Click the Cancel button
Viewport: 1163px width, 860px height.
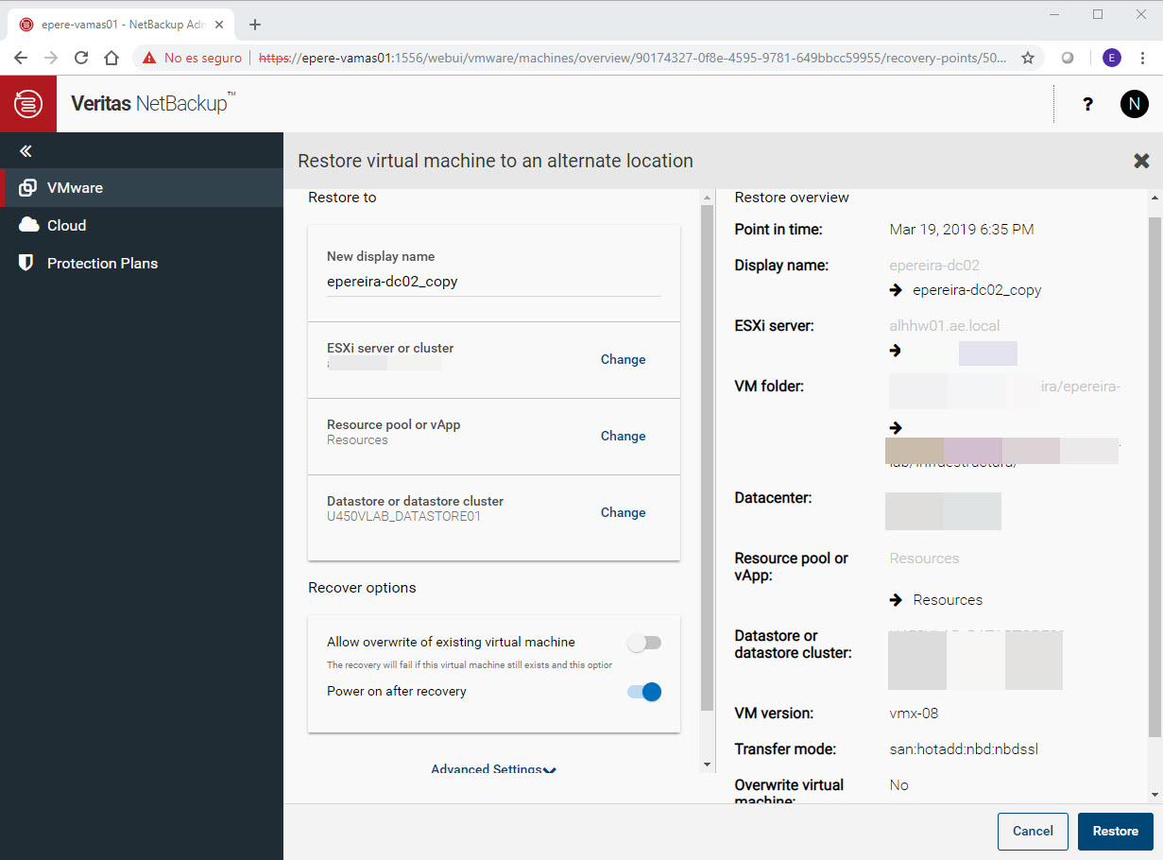pos(1033,831)
